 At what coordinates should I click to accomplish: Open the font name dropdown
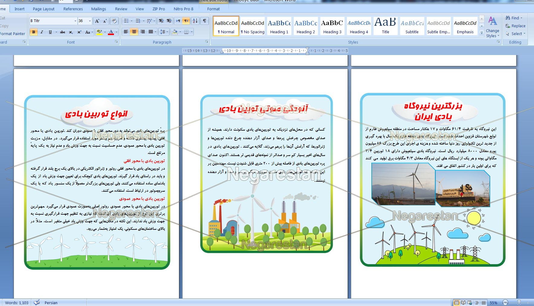(75, 21)
